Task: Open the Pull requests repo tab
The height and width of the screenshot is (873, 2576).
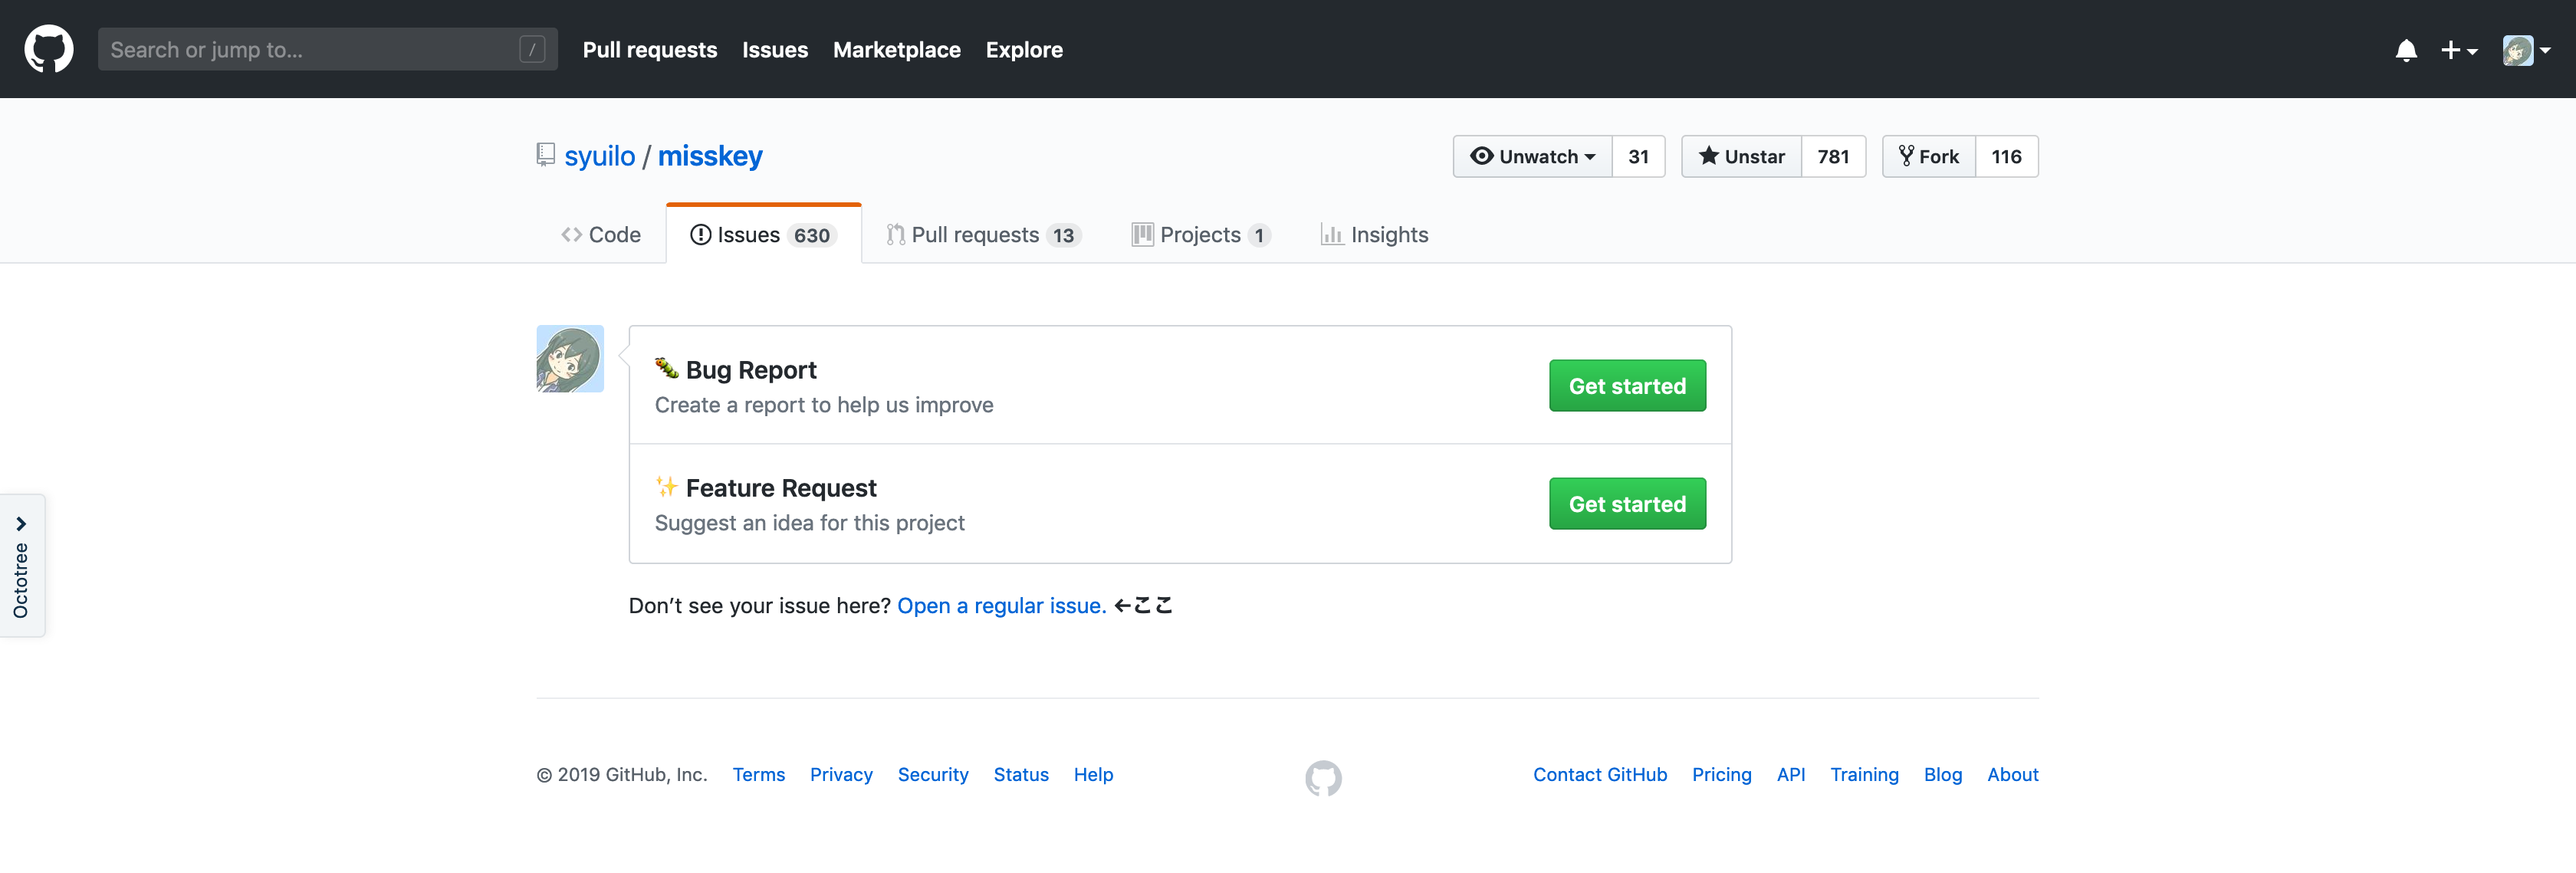Action: [x=983, y=235]
